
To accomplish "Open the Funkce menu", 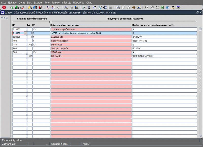I will coord(56,3).
